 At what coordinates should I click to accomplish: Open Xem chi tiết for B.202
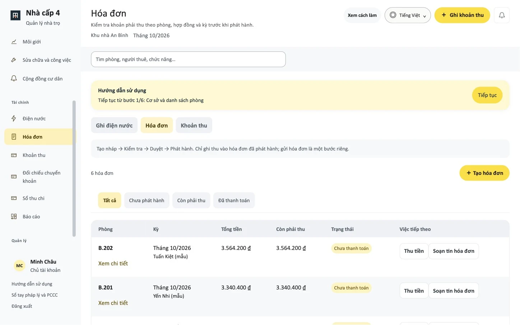coord(113,263)
